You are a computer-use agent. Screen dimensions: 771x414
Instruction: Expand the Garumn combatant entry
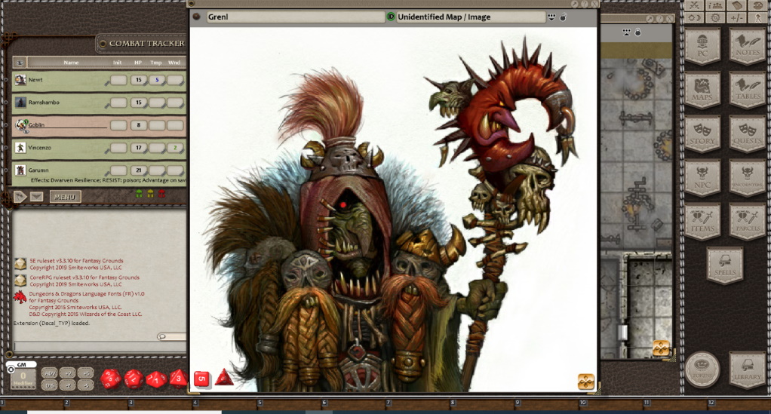click(x=5, y=170)
